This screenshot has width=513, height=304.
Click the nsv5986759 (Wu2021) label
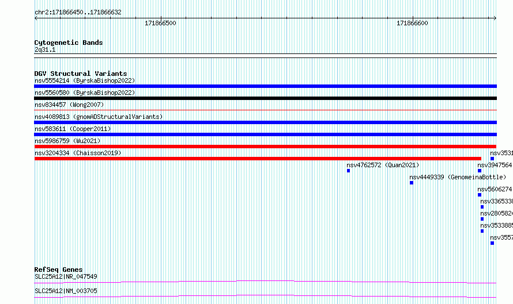pos(67,141)
